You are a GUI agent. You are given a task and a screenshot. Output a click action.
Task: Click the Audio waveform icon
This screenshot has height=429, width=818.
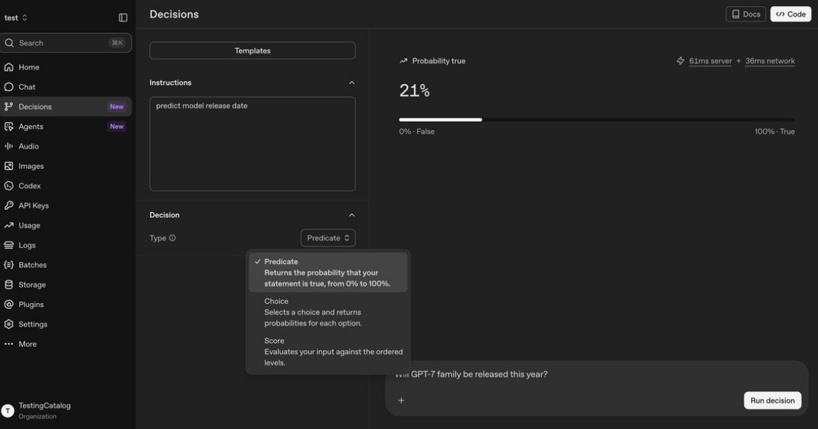9,146
